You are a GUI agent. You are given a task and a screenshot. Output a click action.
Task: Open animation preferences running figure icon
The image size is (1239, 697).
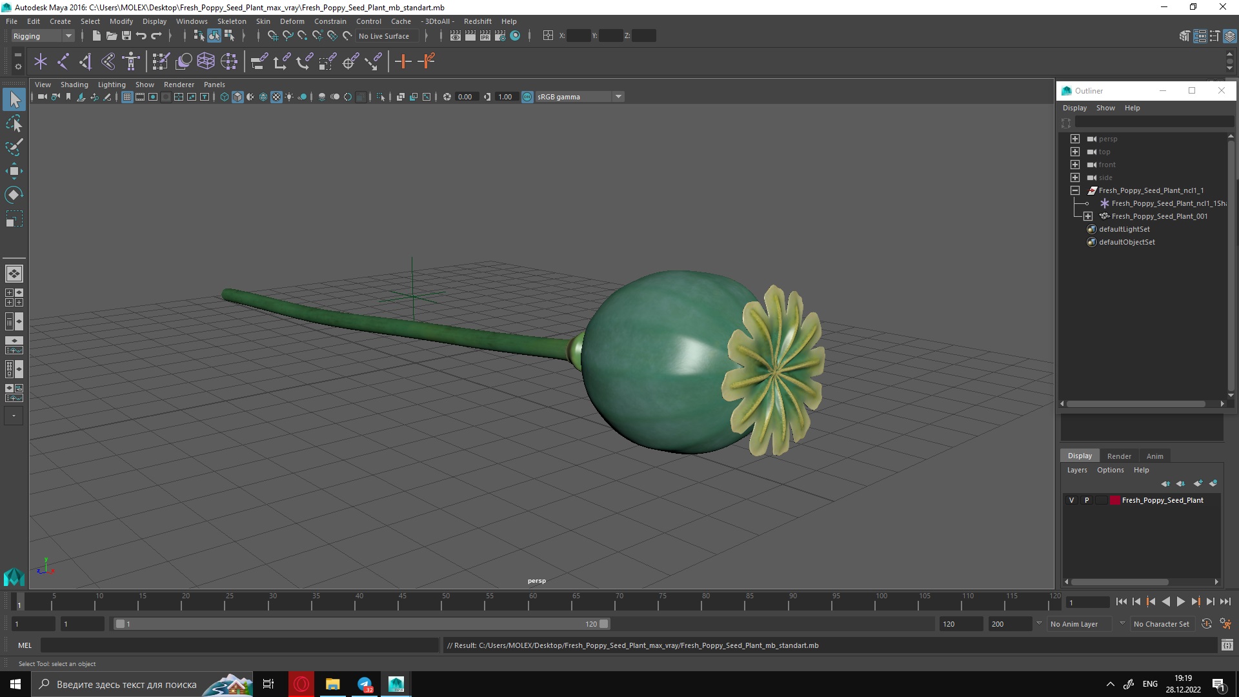pyautogui.click(x=1225, y=624)
